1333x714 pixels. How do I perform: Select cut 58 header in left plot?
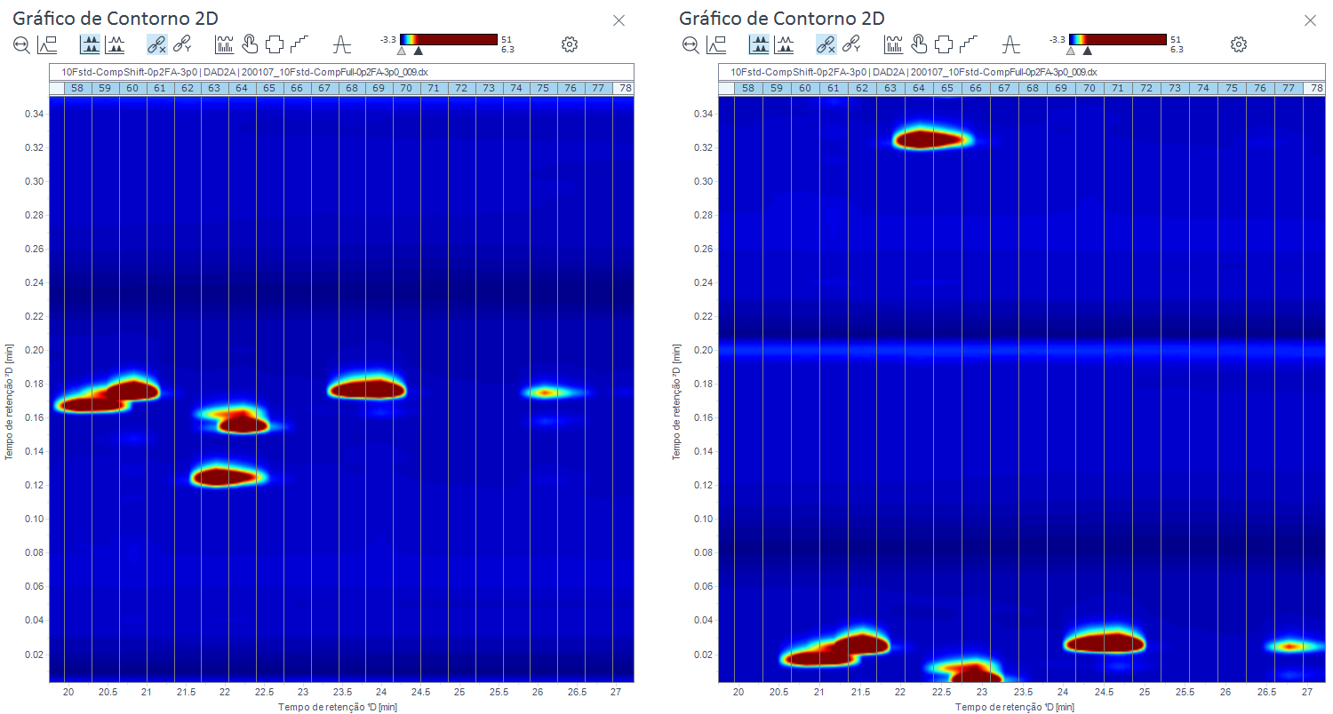coord(77,88)
